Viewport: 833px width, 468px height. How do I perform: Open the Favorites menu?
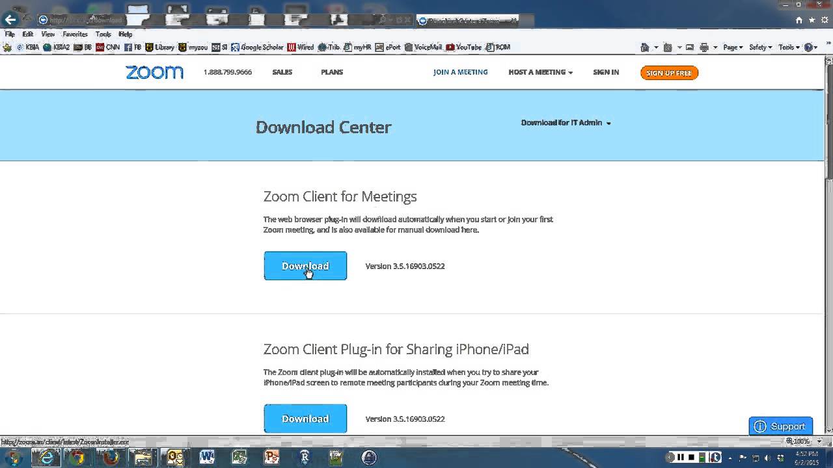[75, 34]
